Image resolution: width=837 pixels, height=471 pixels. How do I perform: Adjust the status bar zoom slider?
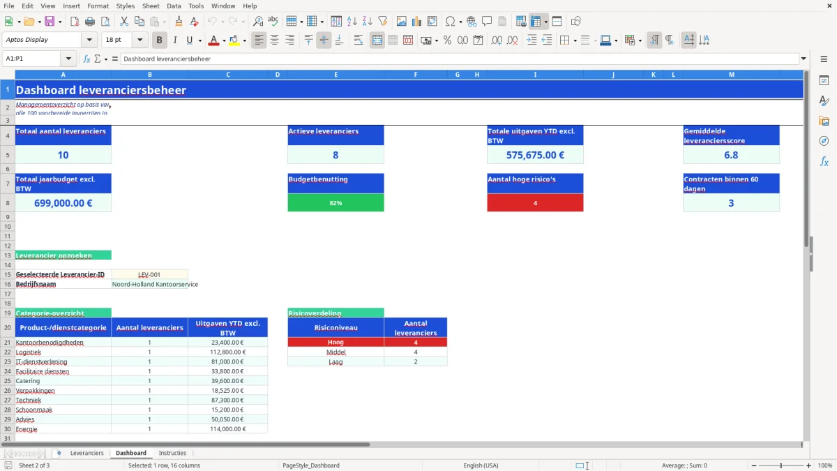(781, 465)
